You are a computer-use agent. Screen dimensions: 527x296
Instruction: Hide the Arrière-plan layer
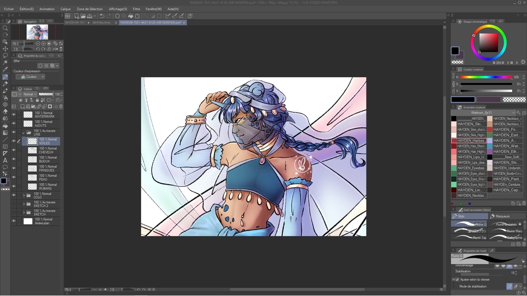point(13,221)
